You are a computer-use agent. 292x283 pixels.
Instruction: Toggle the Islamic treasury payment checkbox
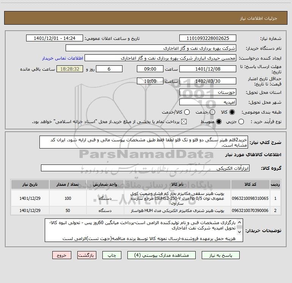184,122
